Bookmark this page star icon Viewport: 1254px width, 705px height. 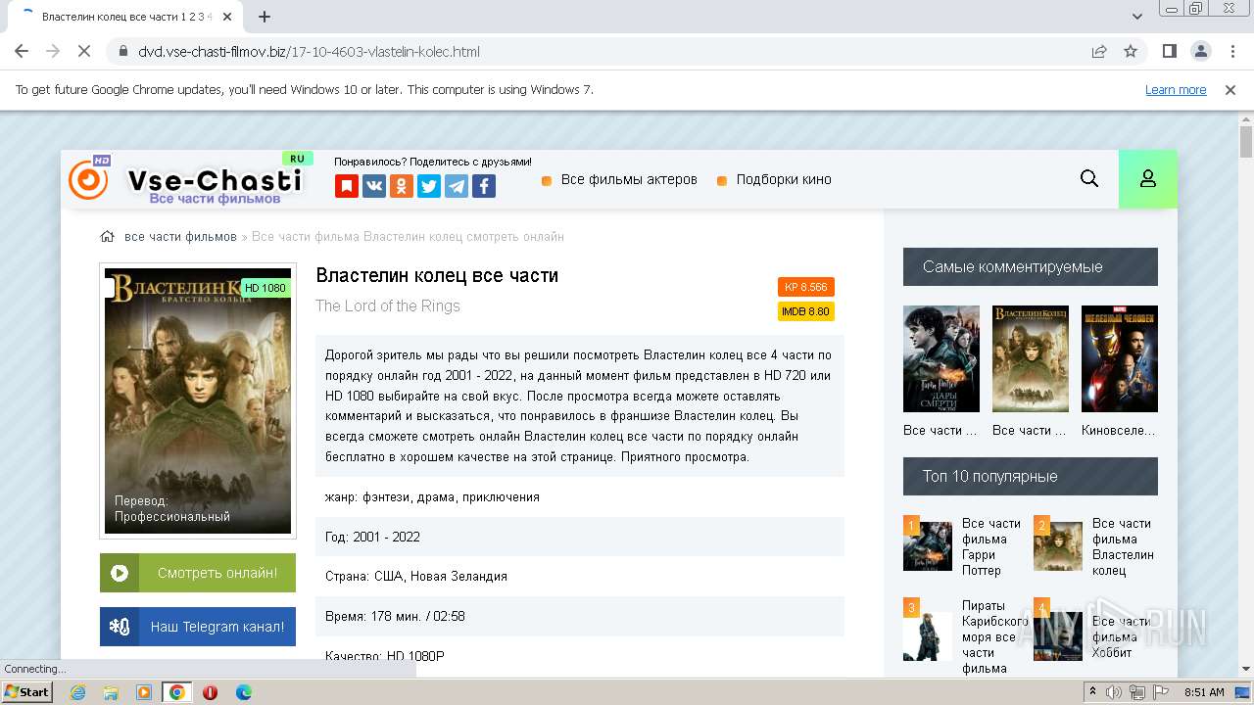pyautogui.click(x=1131, y=51)
